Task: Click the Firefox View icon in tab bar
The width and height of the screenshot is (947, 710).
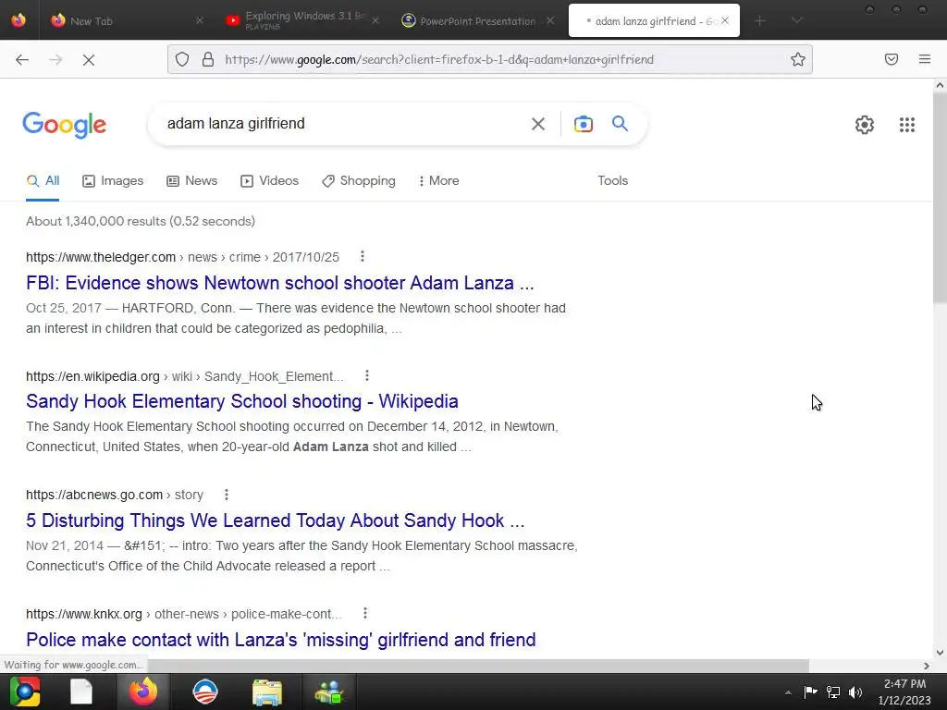Action: tap(18, 20)
